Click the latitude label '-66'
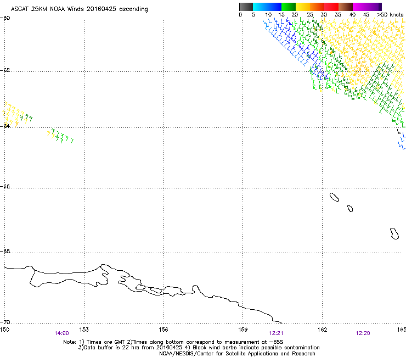The image size is (406, 357). coord(5,187)
